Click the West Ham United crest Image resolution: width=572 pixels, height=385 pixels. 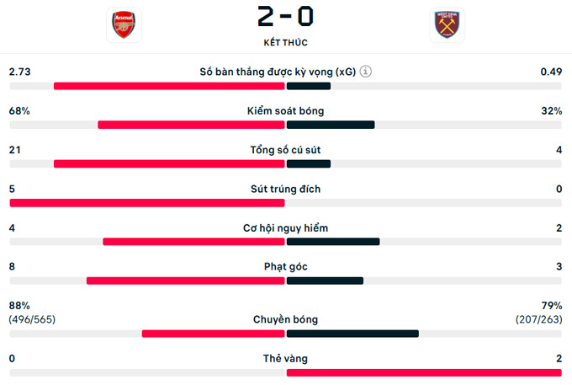tap(447, 25)
